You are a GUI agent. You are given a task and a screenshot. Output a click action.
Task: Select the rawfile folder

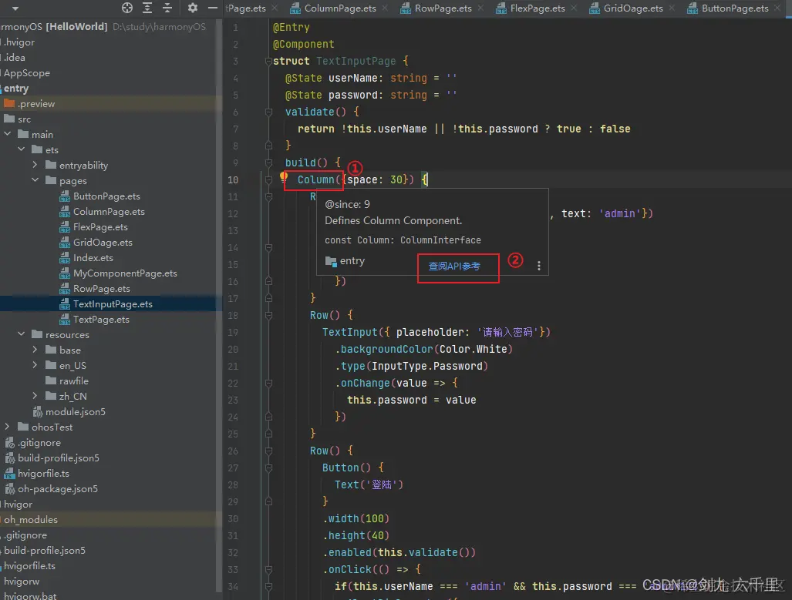click(74, 381)
